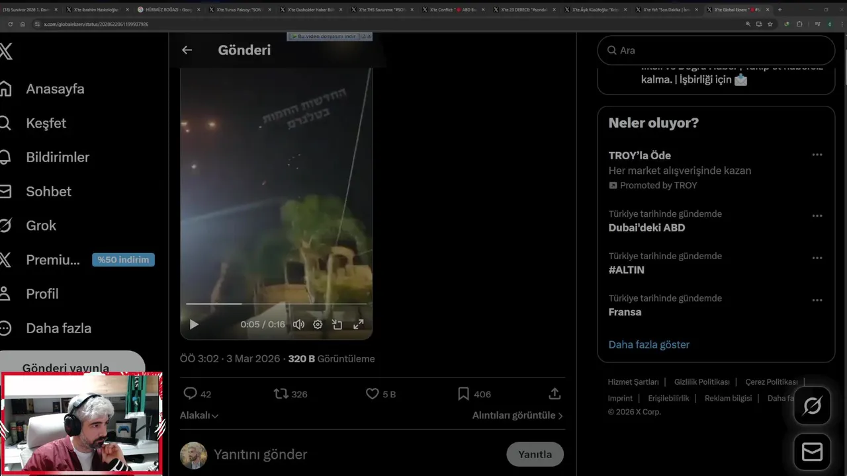Play the video in the post
This screenshot has height=476, width=847.
click(194, 325)
